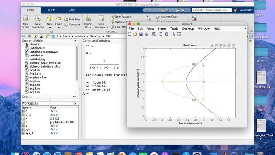Image resolution: width=275 pixels, height=155 pixels.
Task: Click Save Figure floppy icon
Action: [x=141, y=34]
